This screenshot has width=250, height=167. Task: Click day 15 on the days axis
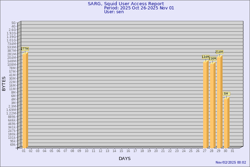click(121, 151)
